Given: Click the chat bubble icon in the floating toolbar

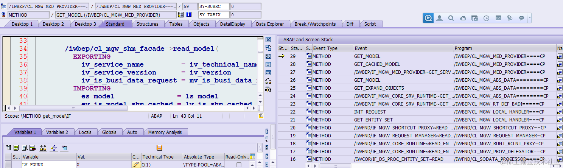Looking at the screenshot, I should coord(521,18).
